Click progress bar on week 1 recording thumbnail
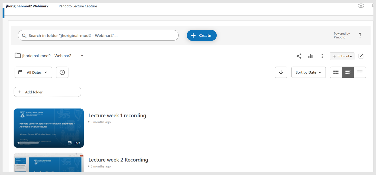 point(28,143)
